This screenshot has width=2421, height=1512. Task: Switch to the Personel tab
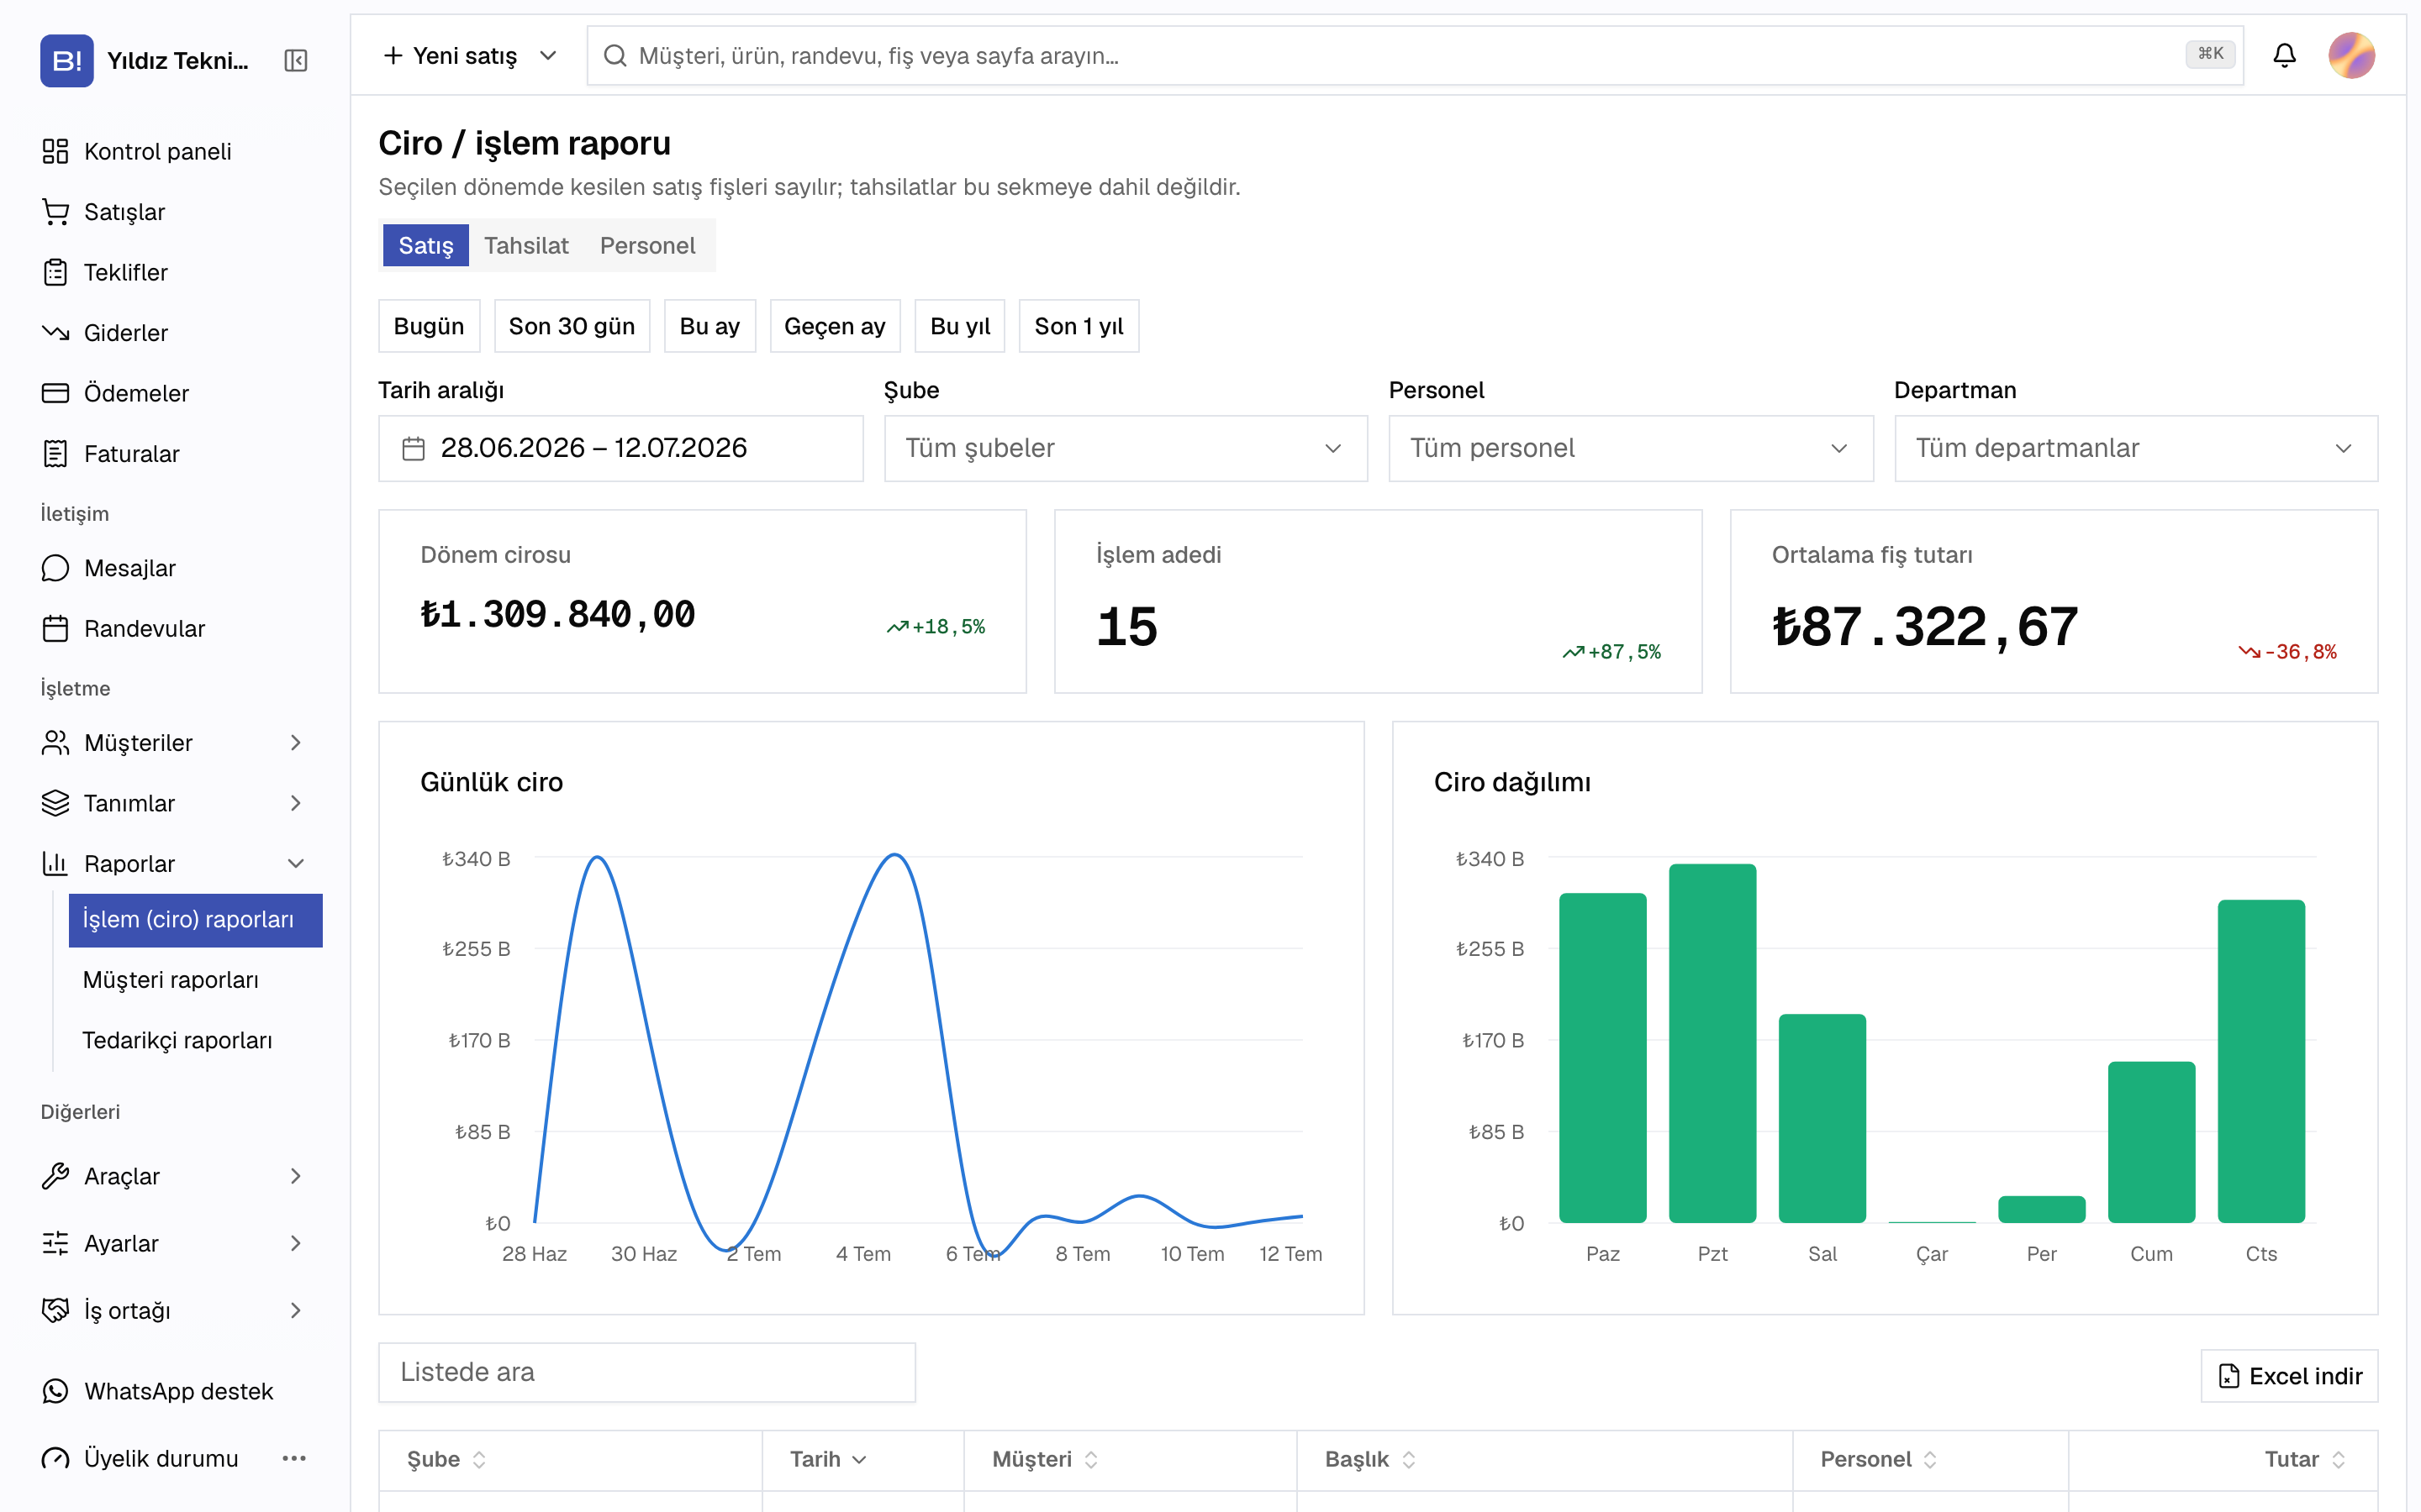647,245
